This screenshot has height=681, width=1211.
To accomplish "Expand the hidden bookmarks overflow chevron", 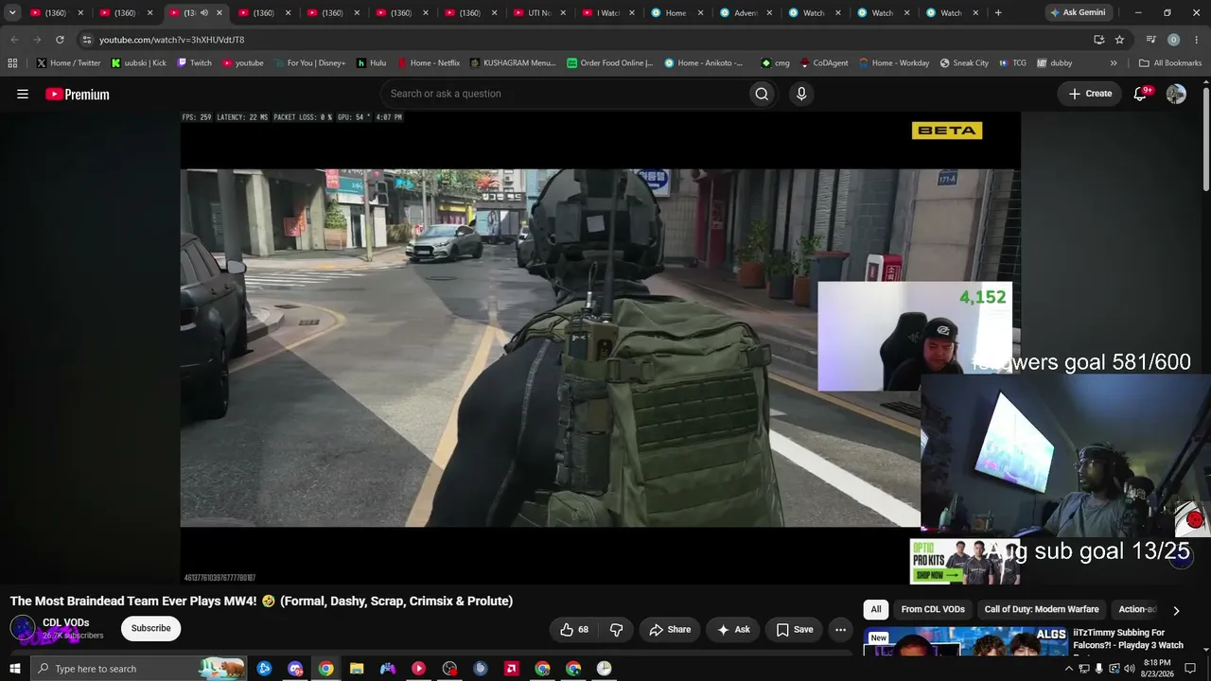I will point(1114,63).
